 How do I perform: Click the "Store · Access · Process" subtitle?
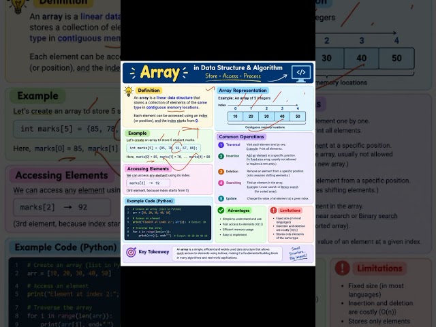click(233, 76)
